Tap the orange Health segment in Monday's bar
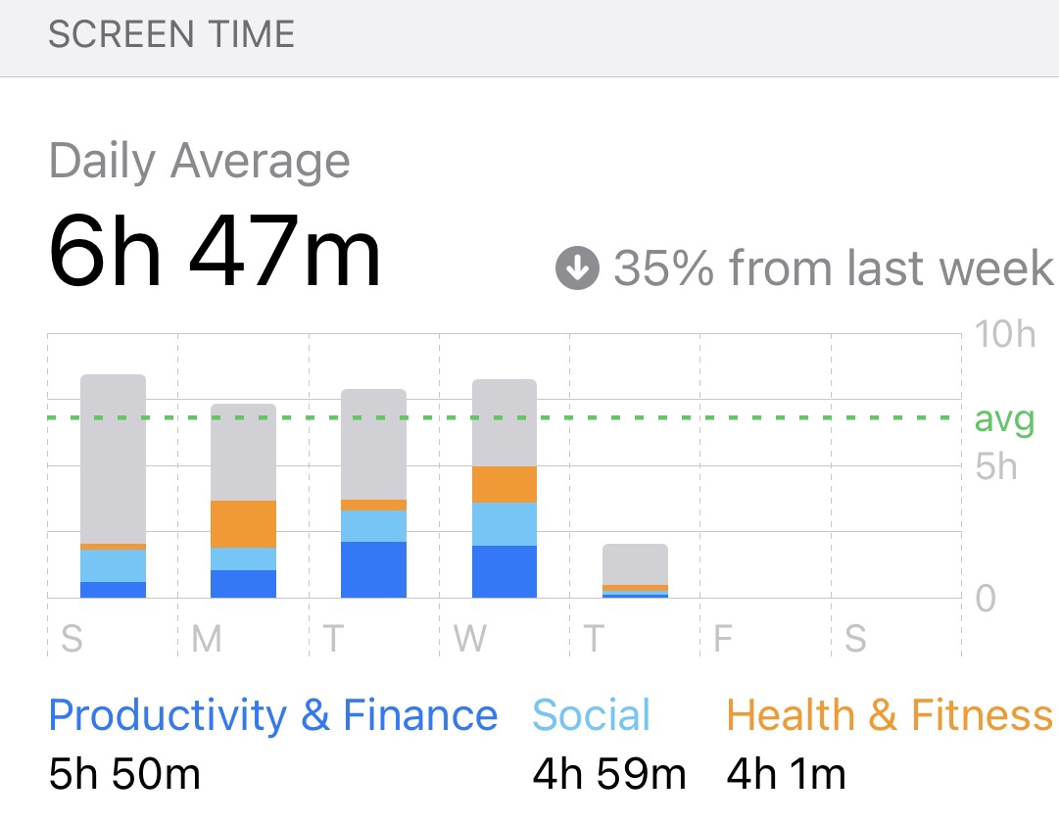The width and height of the screenshot is (1059, 824). pyautogui.click(x=243, y=524)
